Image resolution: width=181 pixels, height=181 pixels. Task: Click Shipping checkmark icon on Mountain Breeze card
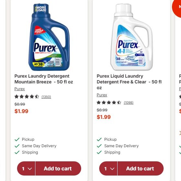(x=17, y=152)
